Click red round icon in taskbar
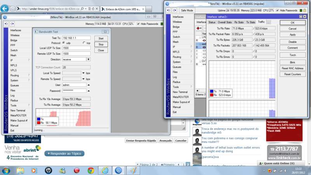 tap(77, 170)
